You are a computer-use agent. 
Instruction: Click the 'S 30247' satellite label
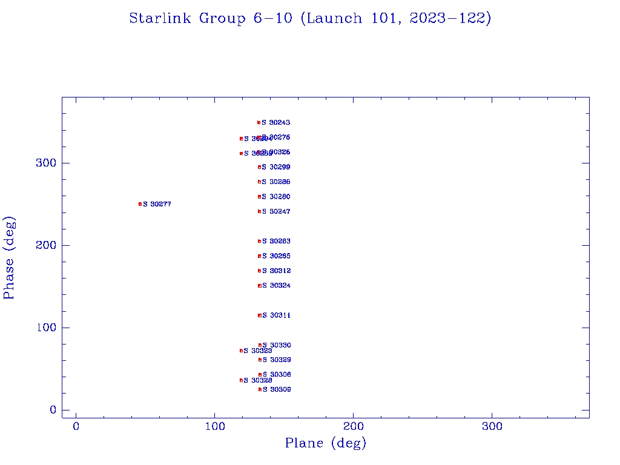click(x=276, y=211)
